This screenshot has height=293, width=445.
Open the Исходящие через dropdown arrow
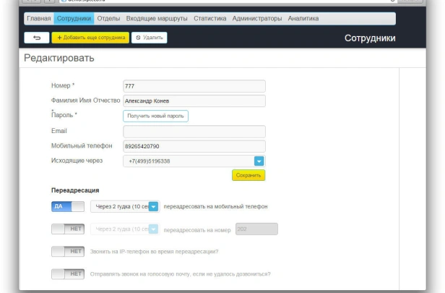coord(259,161)
